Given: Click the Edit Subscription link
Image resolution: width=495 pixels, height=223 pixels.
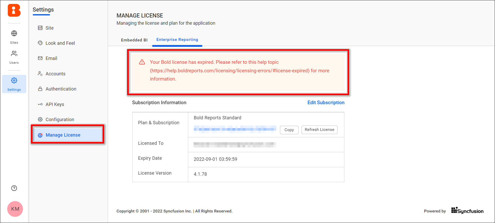Looking at the screenshot, I should pyautogui.click(x=326, y=102).
